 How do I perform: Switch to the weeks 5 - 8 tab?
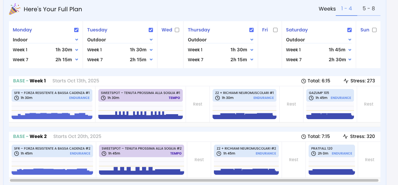pos(369,9)
